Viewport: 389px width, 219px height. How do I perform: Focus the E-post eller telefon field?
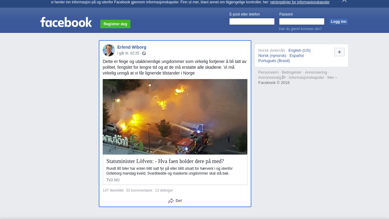[252, 22]
